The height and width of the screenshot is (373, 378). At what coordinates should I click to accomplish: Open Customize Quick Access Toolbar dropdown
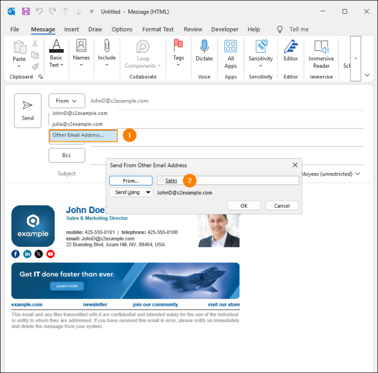pos(92,11)
